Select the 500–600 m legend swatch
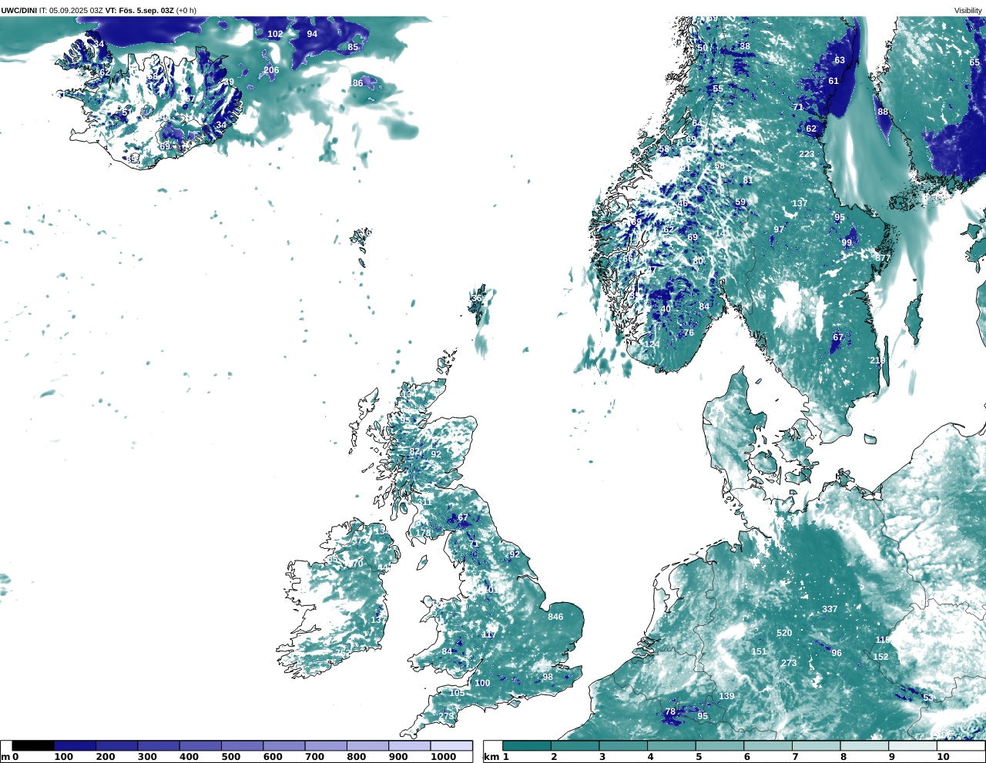 242,745
